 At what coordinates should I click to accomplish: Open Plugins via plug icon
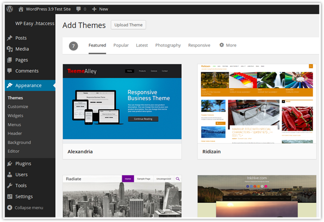click(x=9, y=164)
